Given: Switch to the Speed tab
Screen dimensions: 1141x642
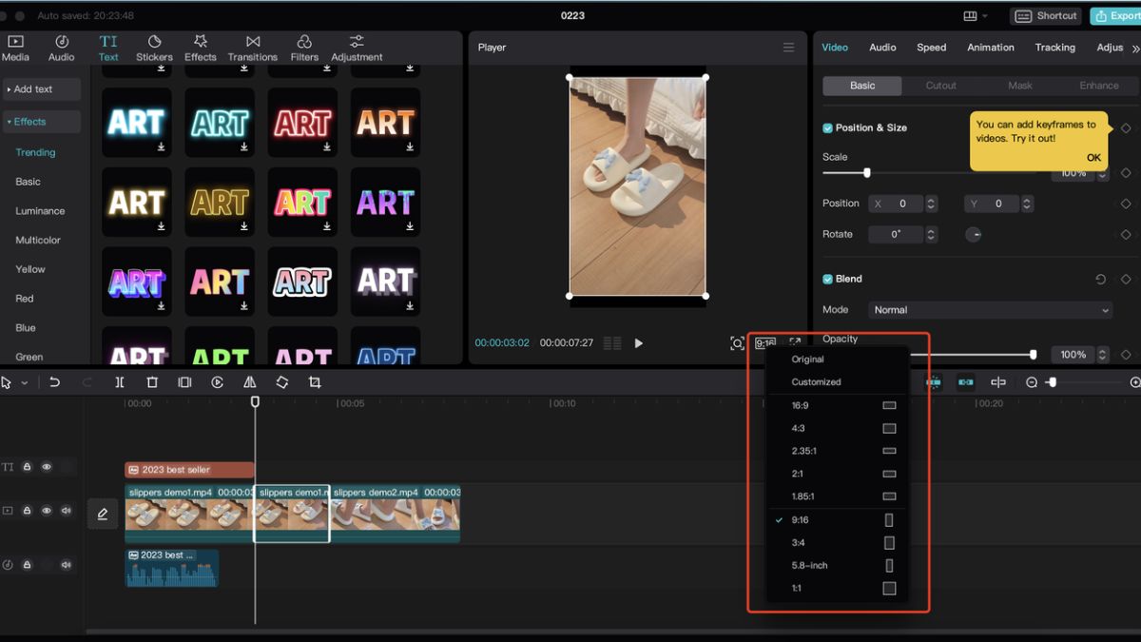Looking at the screenshot, I should pyautogui.click(x=932, y=48).
